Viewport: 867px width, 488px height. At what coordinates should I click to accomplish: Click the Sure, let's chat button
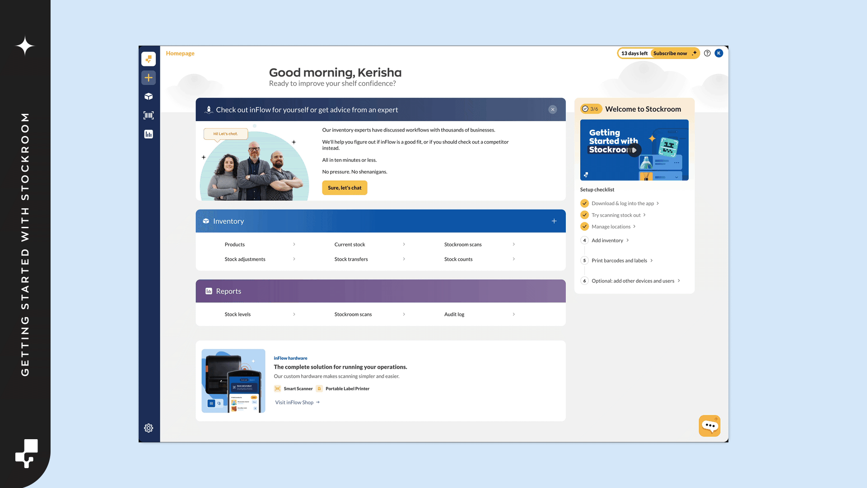click(x=345, y=188)
